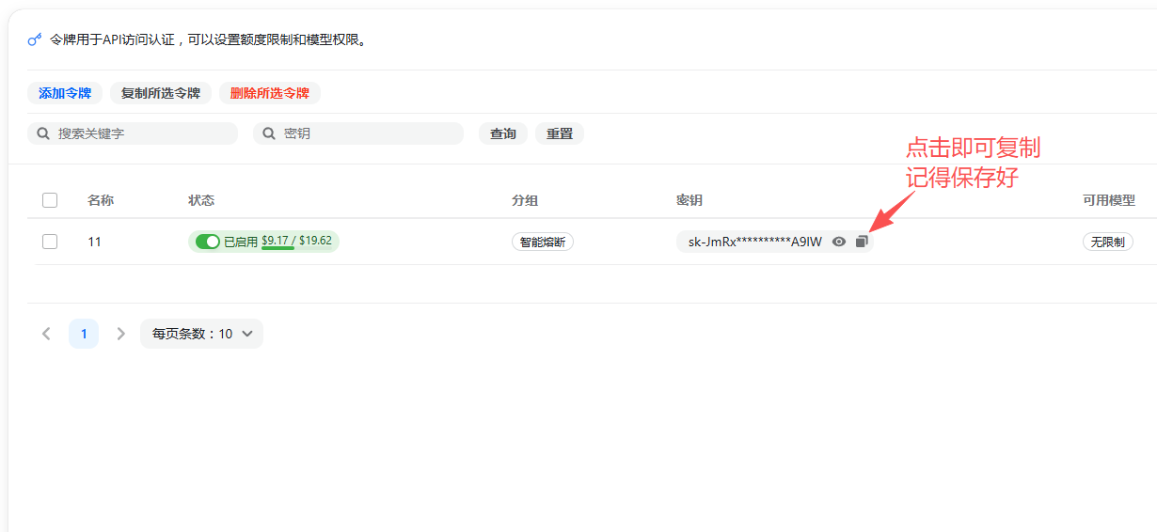
Task: Click the 无限制 available models tag
Action: [x=1107, y=242]
